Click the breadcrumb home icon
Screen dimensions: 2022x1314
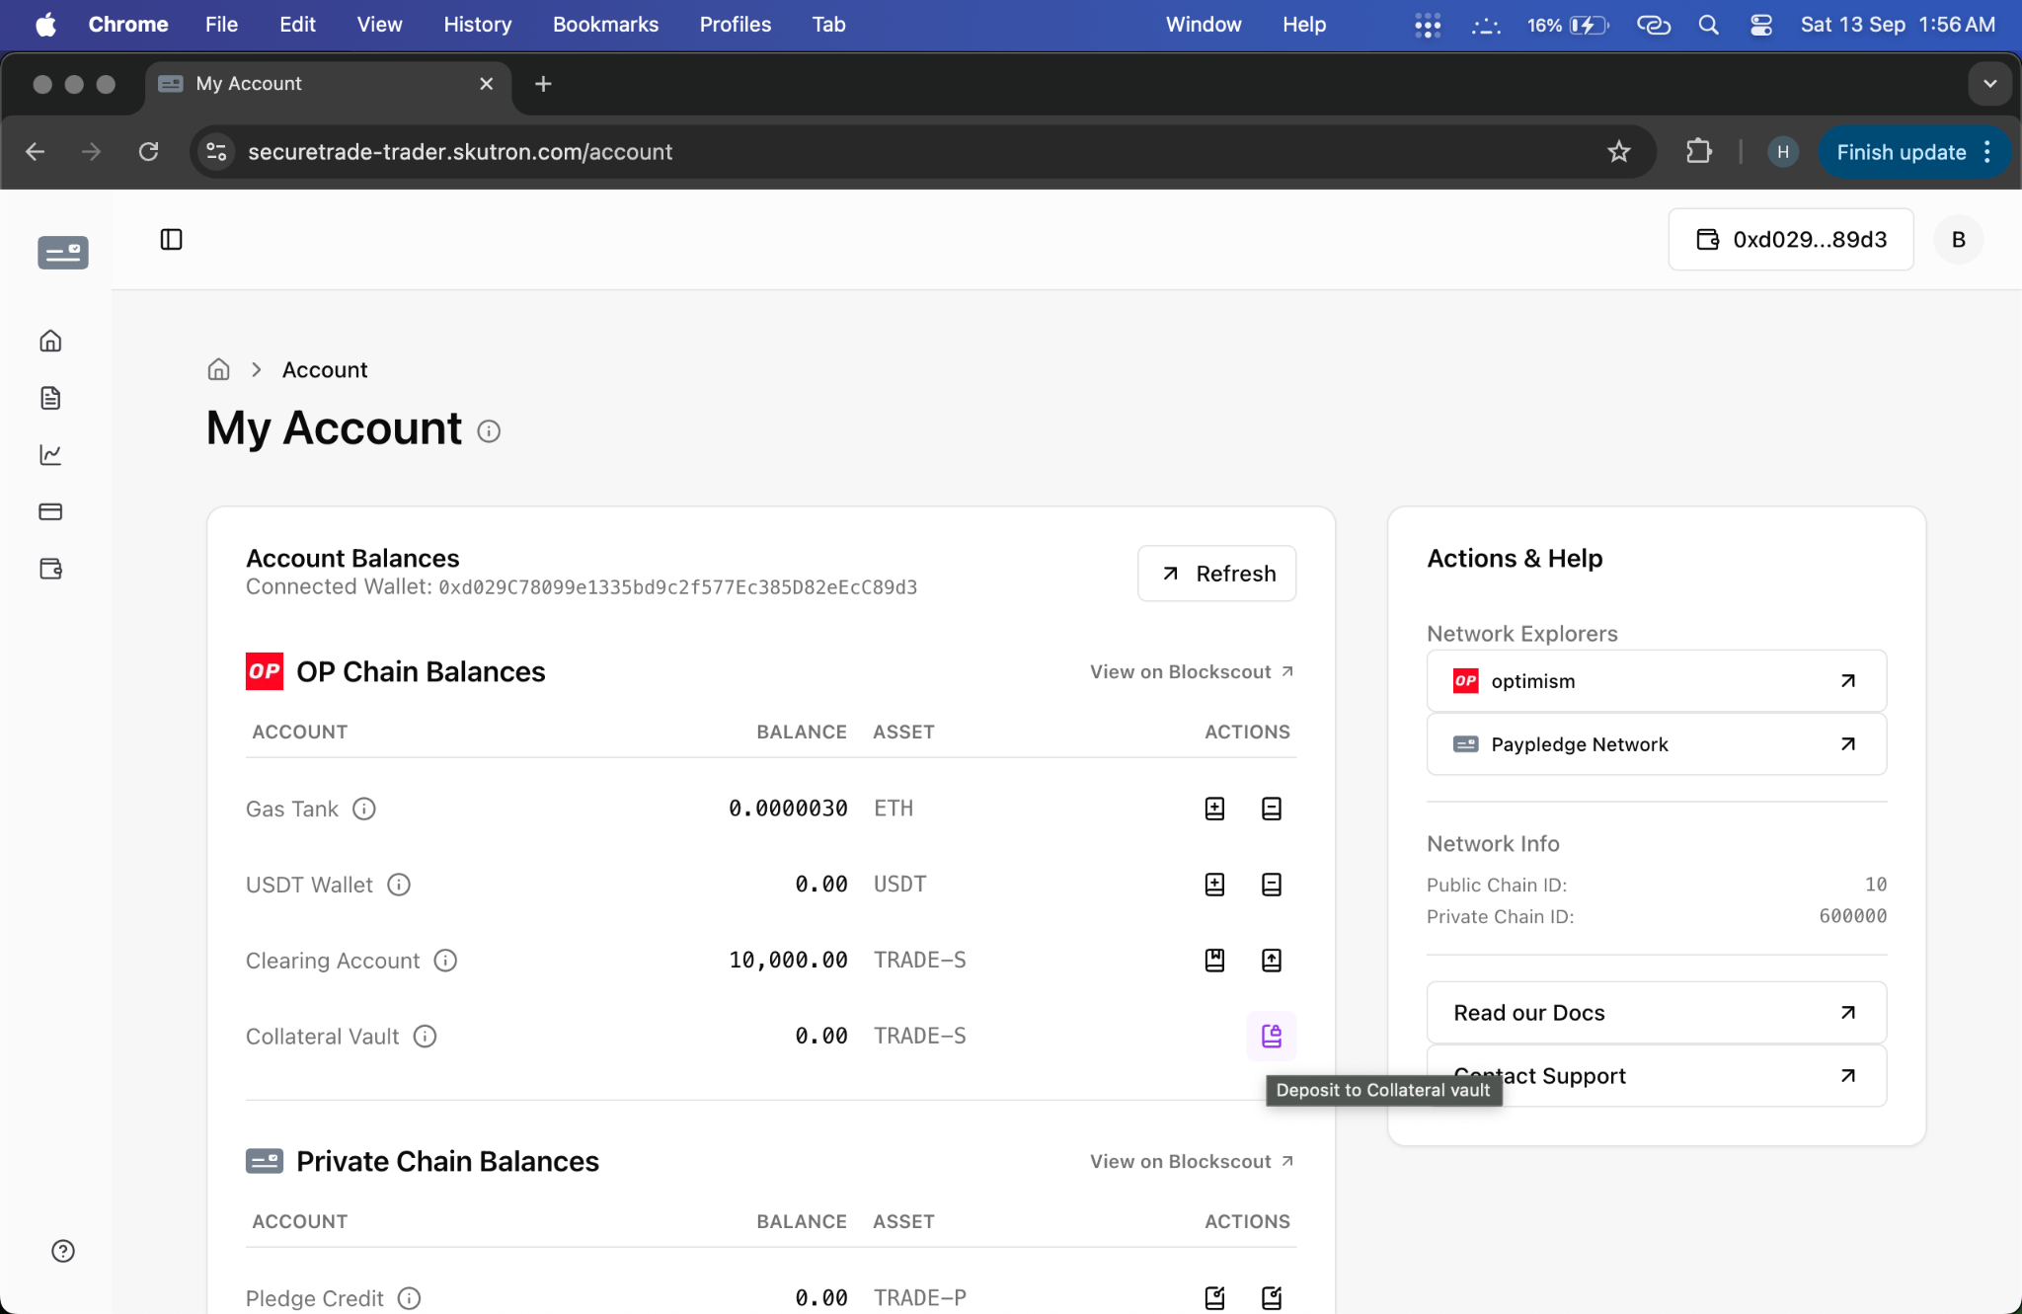[218, 369]
